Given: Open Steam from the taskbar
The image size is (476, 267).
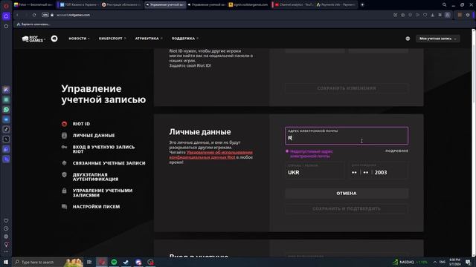Looking at the screenshot, I should 126,262.
